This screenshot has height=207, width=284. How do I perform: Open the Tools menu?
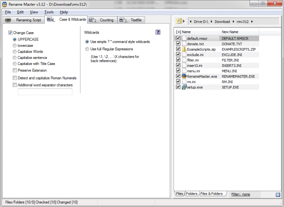click(x=49, y=12)
